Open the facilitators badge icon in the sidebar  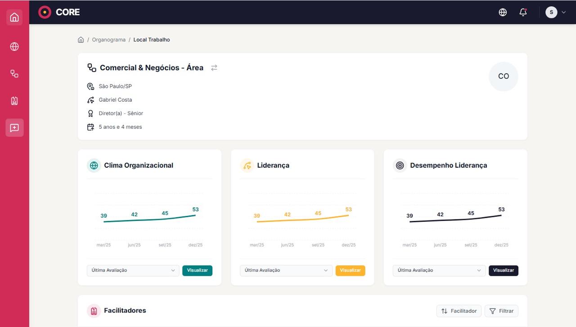(x=14, y=101)
